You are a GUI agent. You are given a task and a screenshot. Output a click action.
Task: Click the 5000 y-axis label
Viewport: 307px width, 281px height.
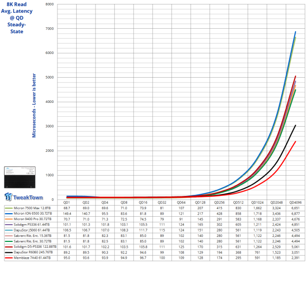50,77
